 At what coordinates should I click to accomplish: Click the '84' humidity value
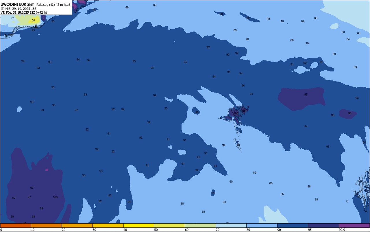[348, 39]
